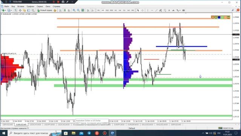The height and width of the screenshot is (136, 241).
Task: Toggle the Navigator panel icon
Action: 24,10
